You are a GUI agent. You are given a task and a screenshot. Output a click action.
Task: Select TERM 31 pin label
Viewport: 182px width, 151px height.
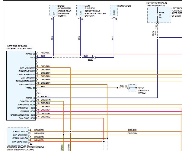pyautogui.click(x=31, y=88)
